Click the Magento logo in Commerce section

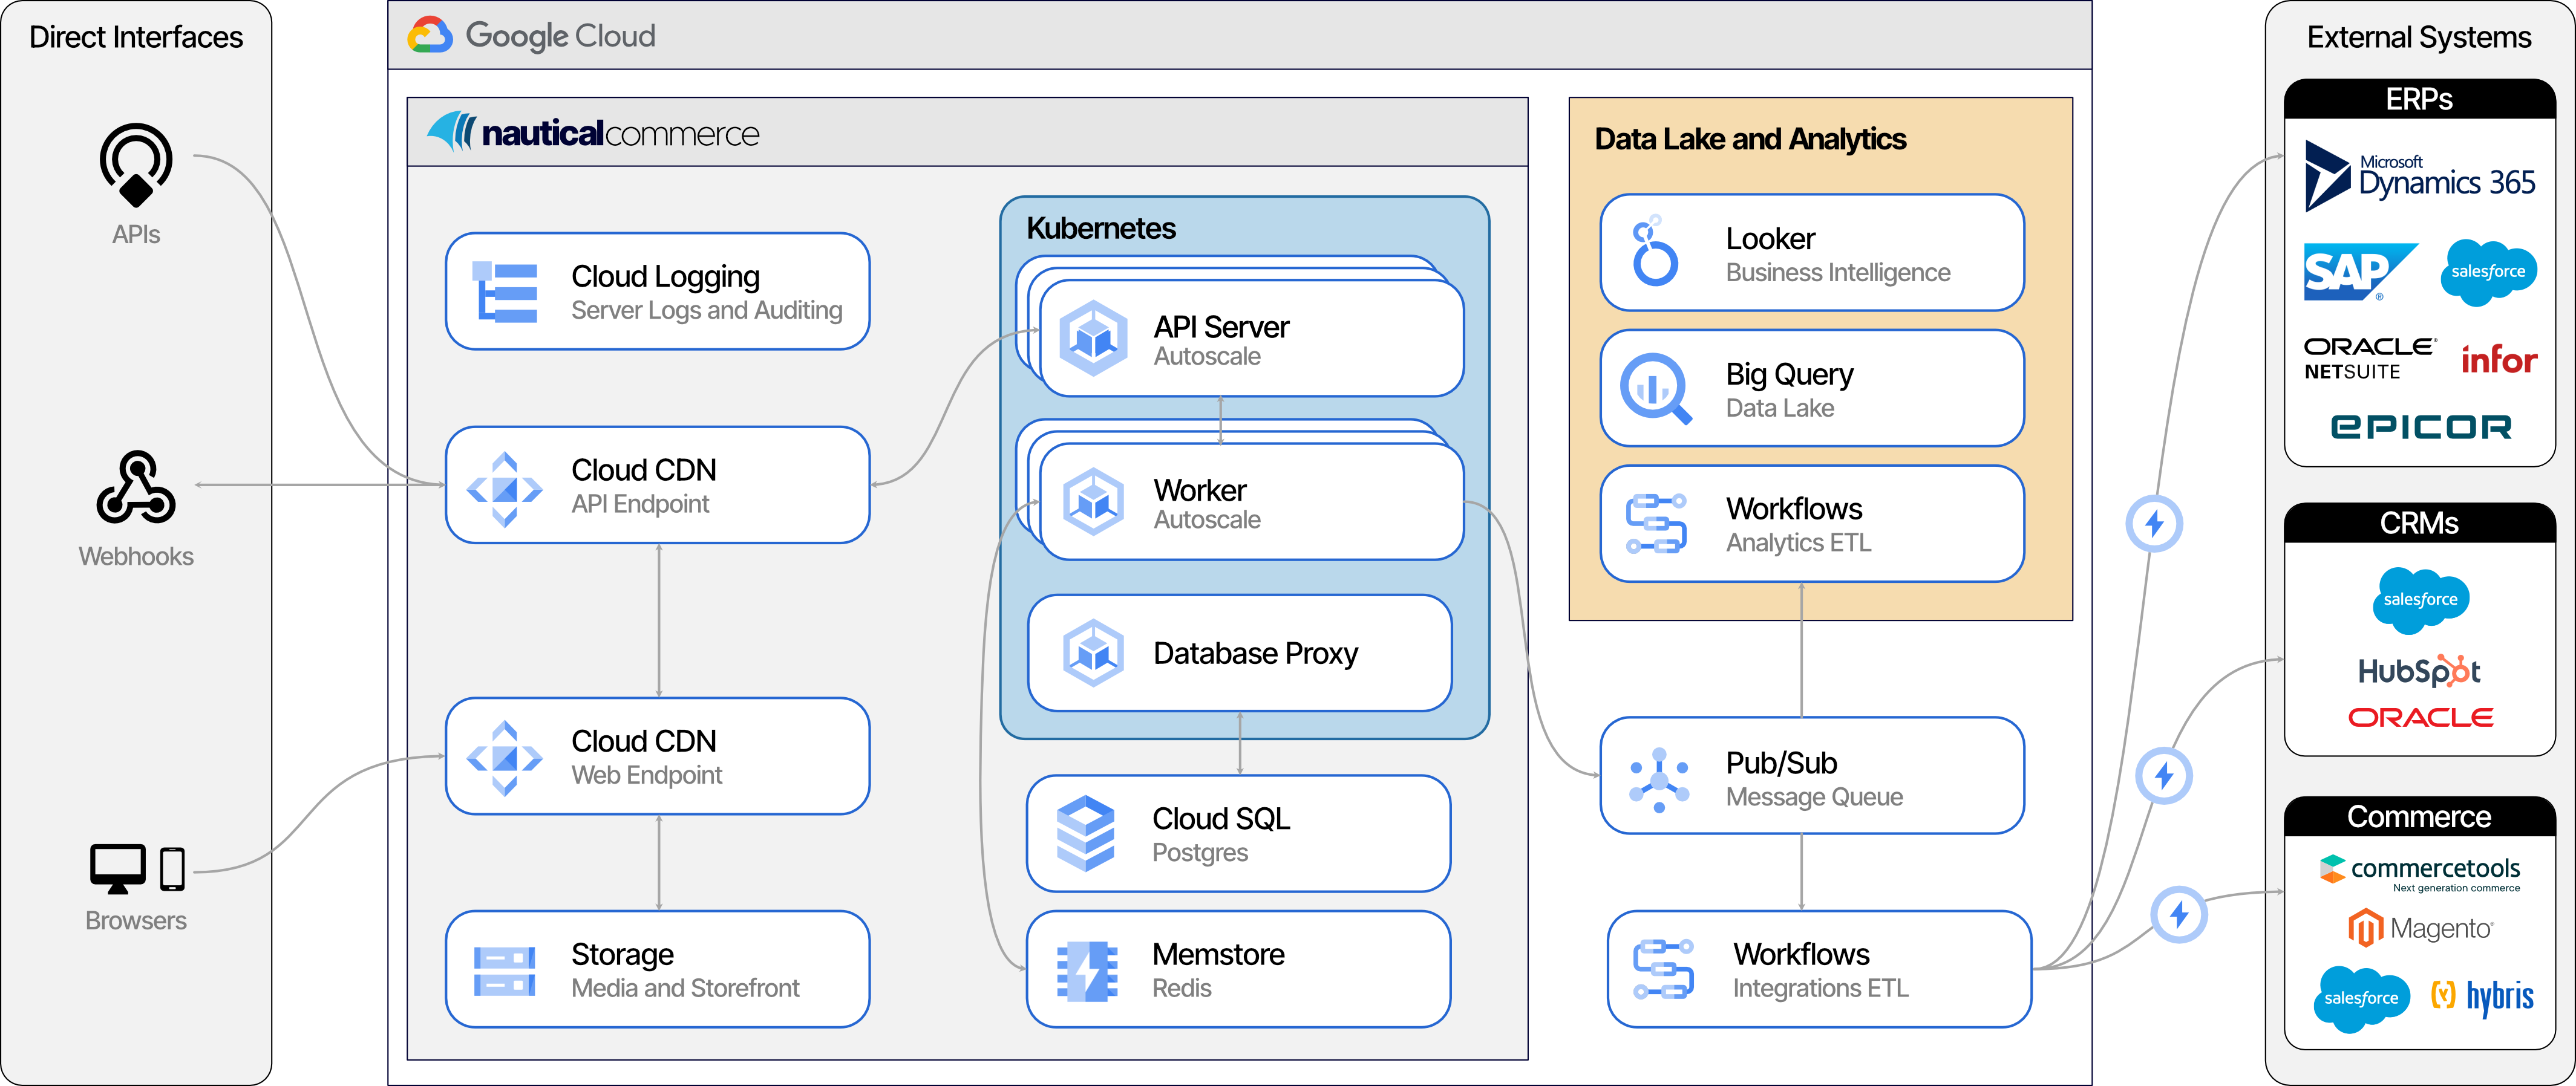coord(2421,927)
